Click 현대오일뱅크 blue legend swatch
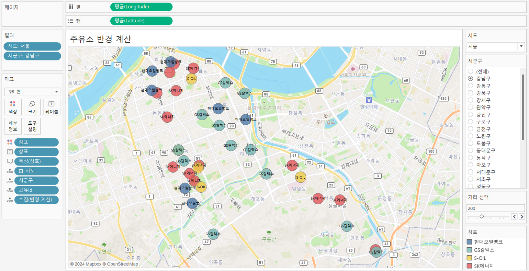529x271 pixels. 470,242
